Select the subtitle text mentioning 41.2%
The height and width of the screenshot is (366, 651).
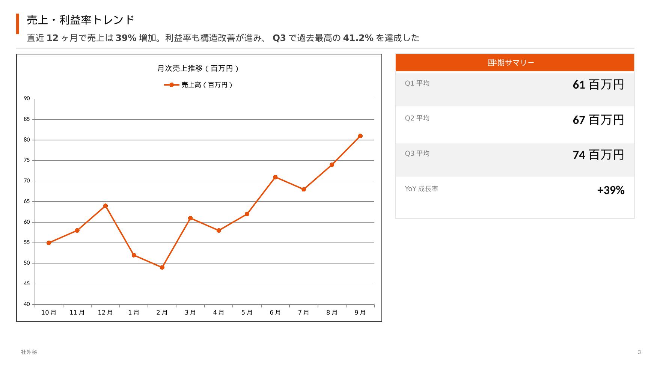pyautogui.click(x=223, y=38)
